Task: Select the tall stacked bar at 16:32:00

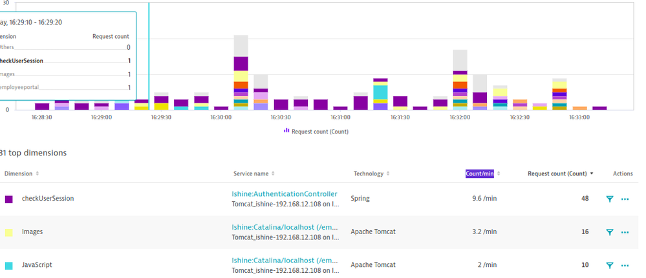Action: pyautogui.click(x=460, y=80)
